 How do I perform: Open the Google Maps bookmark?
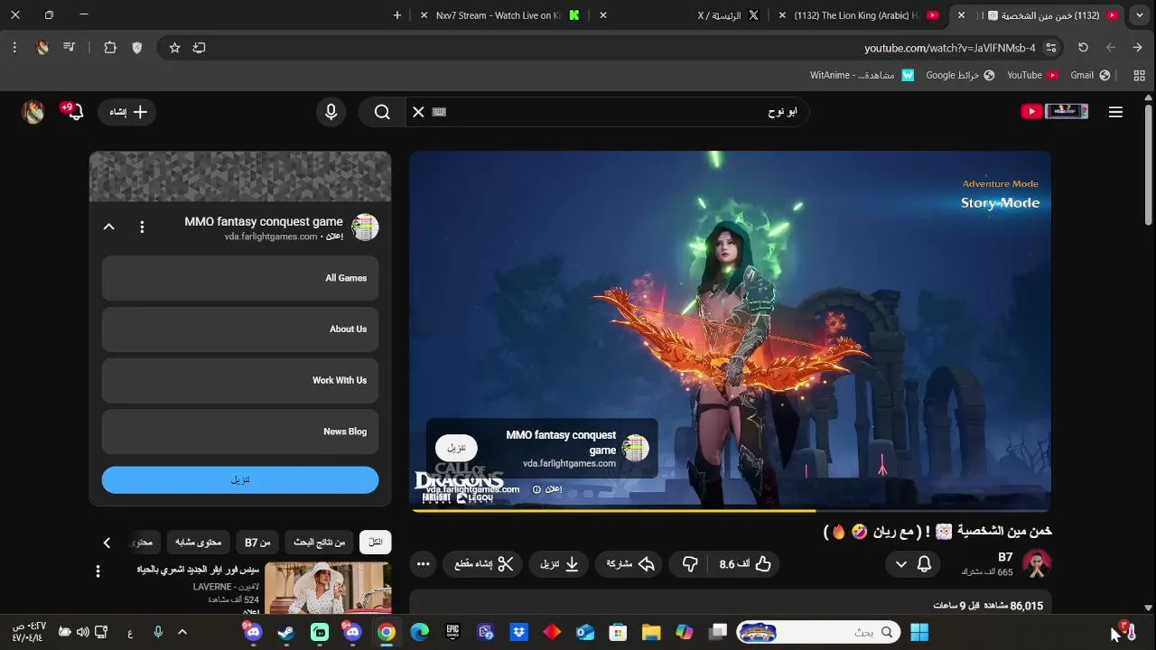click(x=960, y=75)
